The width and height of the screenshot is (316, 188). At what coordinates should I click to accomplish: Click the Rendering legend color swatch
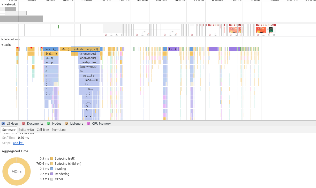coord(52,174)
